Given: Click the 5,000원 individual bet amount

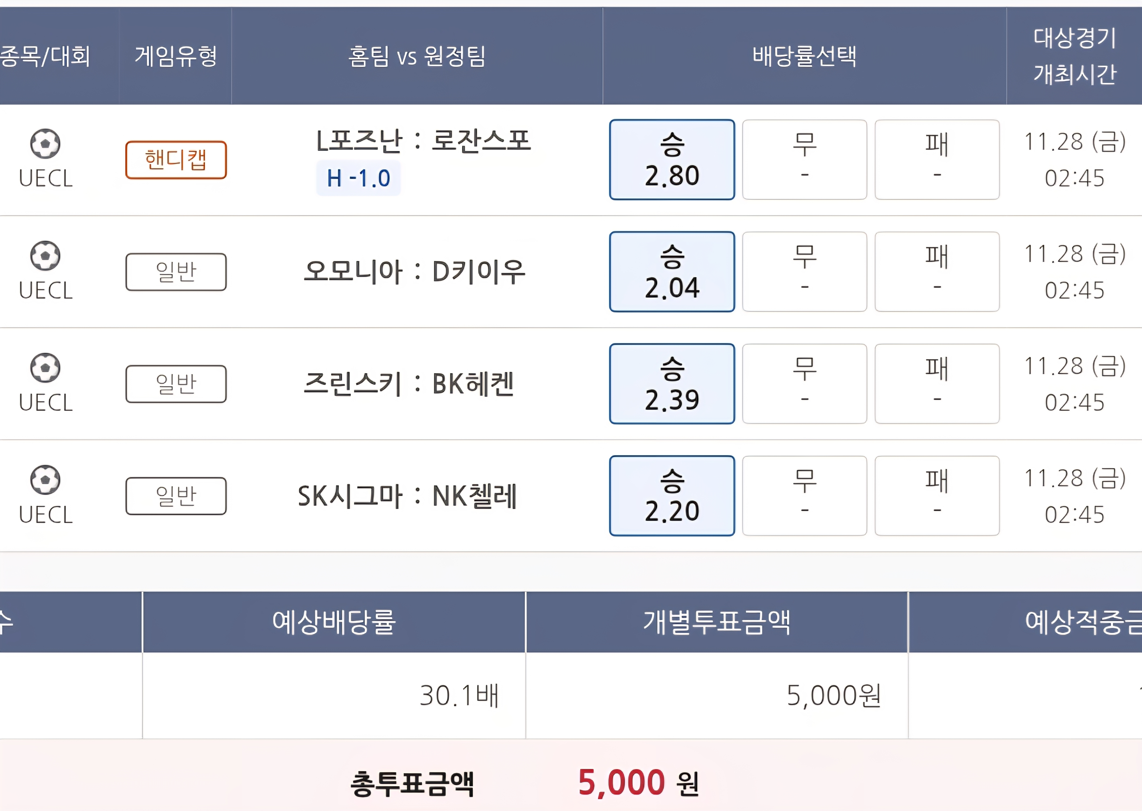Looking at the screenshot, I should (x=833, y=695).
